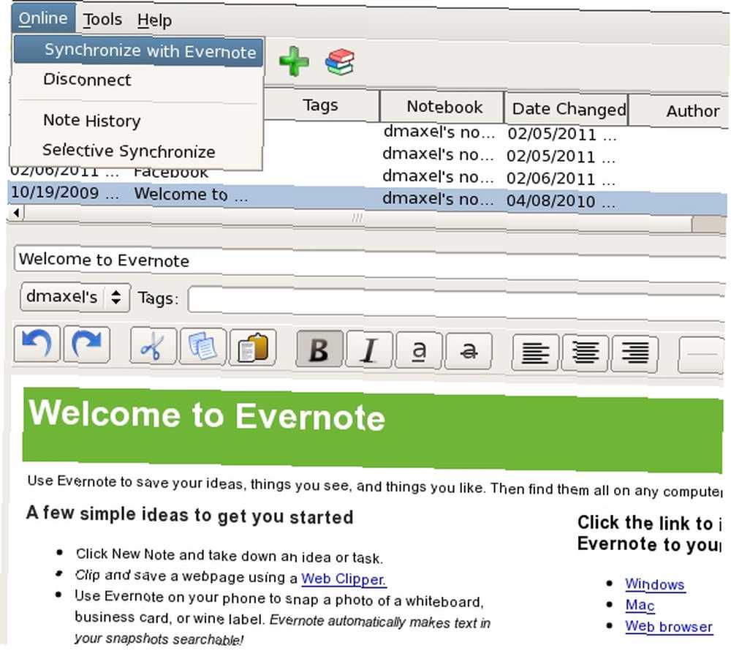Click the green 'Welcome to Evernote' banner heading
Screen dimensions: 731x659
click(x=207, y=415)
